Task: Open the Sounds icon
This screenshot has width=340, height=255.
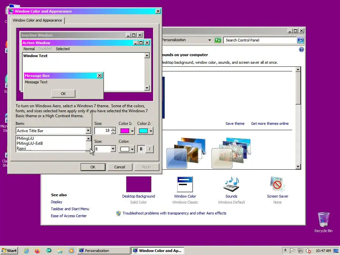Action: click(x=231, y=184)
